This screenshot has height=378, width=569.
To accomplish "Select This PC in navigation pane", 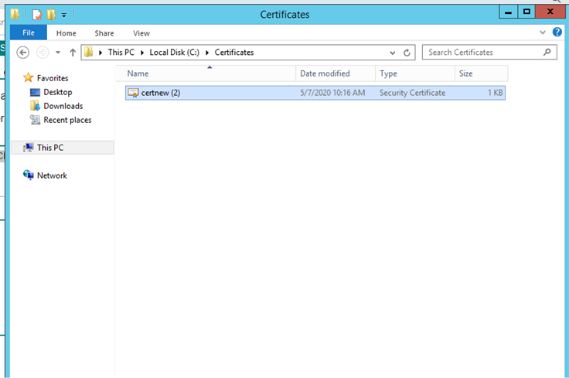I will coord(63,148).
